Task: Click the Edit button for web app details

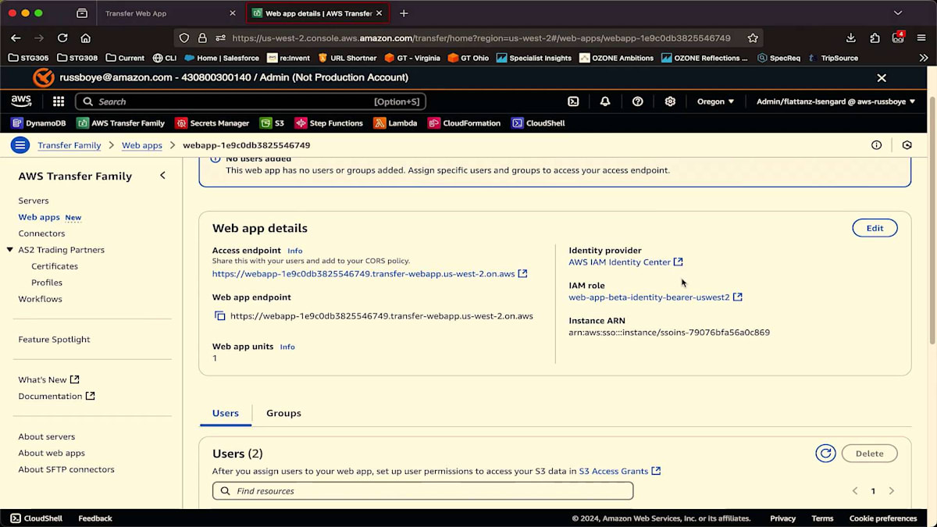Action: [x=875, y=228]
